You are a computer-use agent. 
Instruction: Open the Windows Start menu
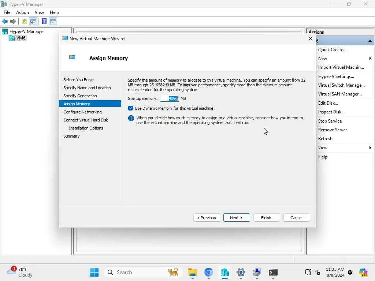94,272
